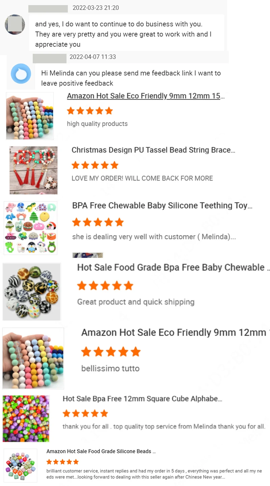Open the pastel silicone beads thumbnail
270x486 pixels.
coord(30,116)
